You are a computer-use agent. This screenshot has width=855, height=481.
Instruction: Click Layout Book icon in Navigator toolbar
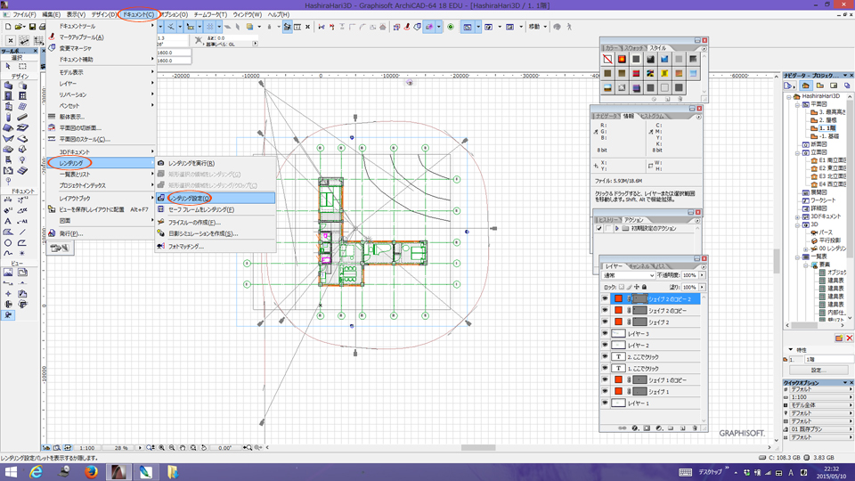click(x=834, y=86)
